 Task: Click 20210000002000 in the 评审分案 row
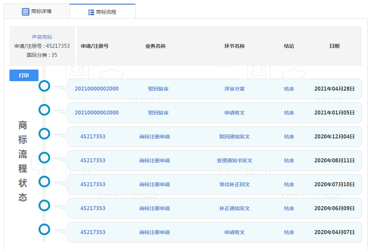pyautogui.click(x=97, y=89)
